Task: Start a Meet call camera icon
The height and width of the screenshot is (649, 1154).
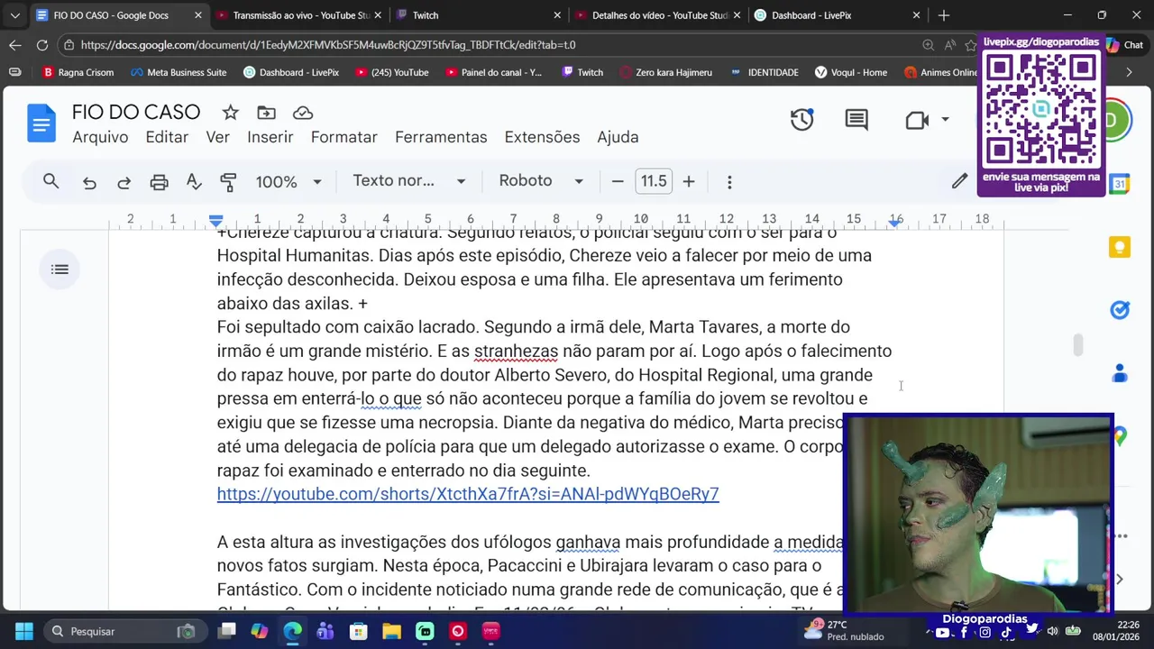Action: [917, 120]
